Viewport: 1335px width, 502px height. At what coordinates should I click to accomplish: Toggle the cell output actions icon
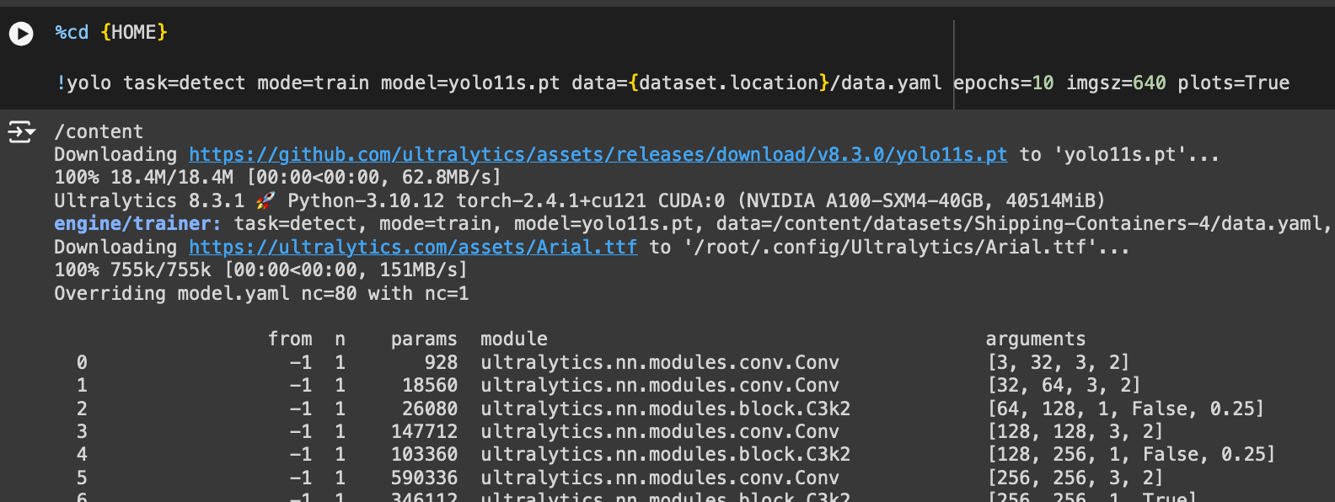coord(21,132)
